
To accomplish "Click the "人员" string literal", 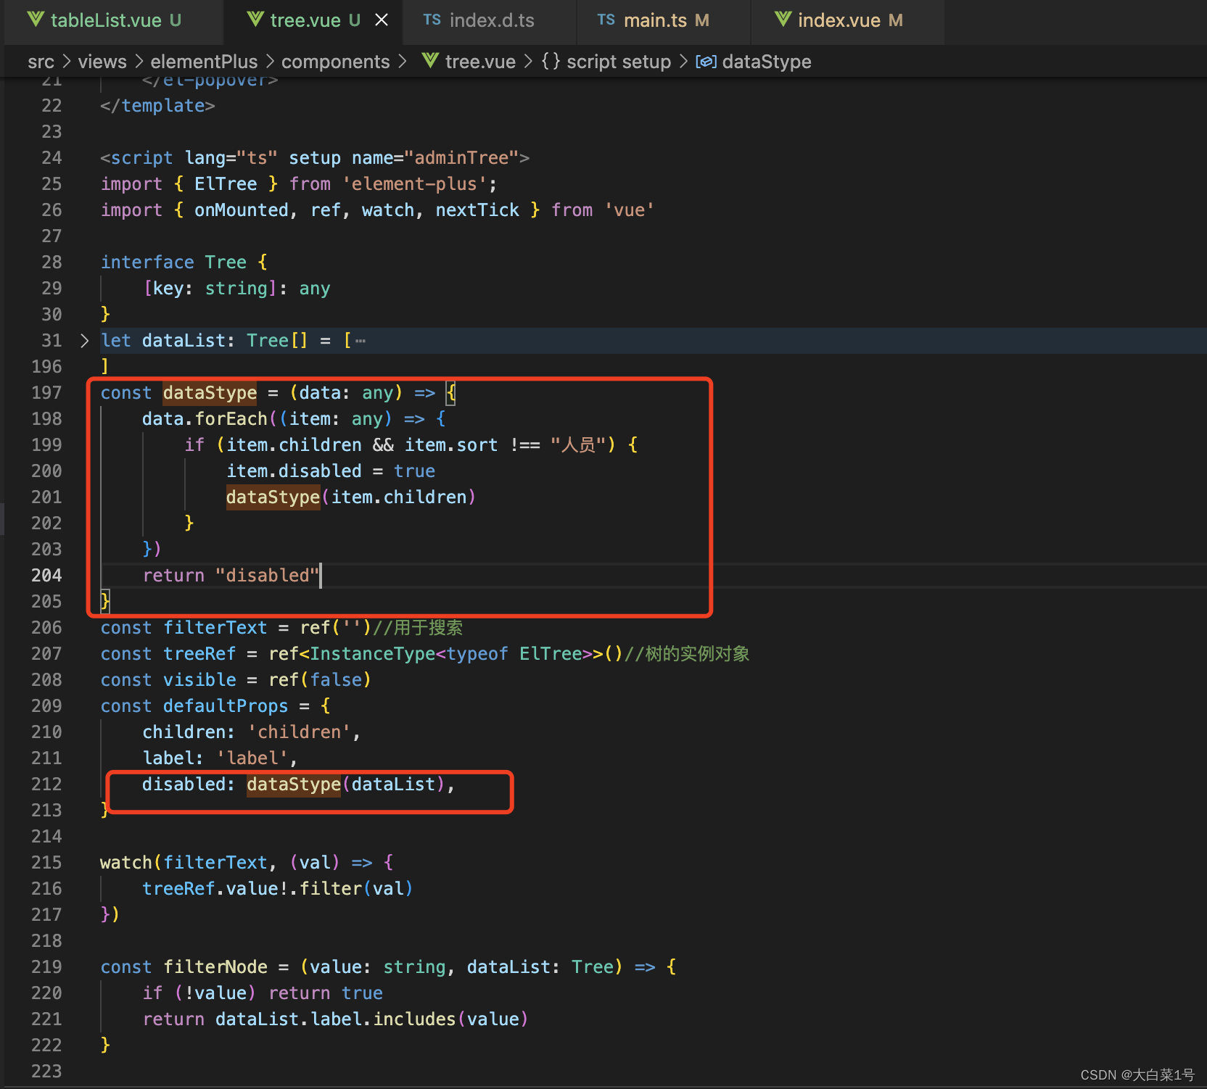I will [577, 445].
